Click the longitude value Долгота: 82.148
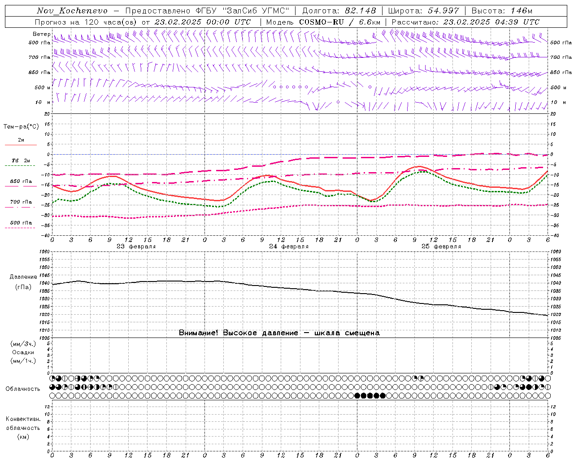The image size is (574, 459). tap(339, 11)
